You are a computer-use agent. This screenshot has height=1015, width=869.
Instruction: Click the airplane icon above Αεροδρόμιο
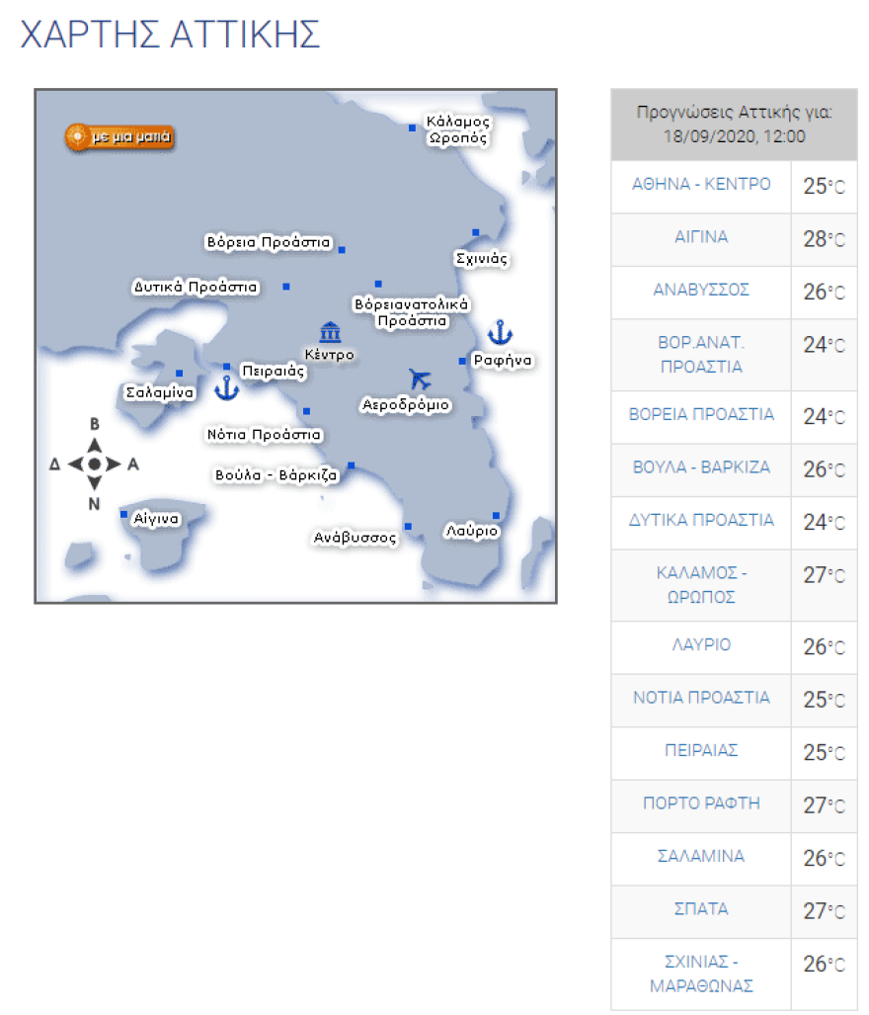(x=420, y=379)
